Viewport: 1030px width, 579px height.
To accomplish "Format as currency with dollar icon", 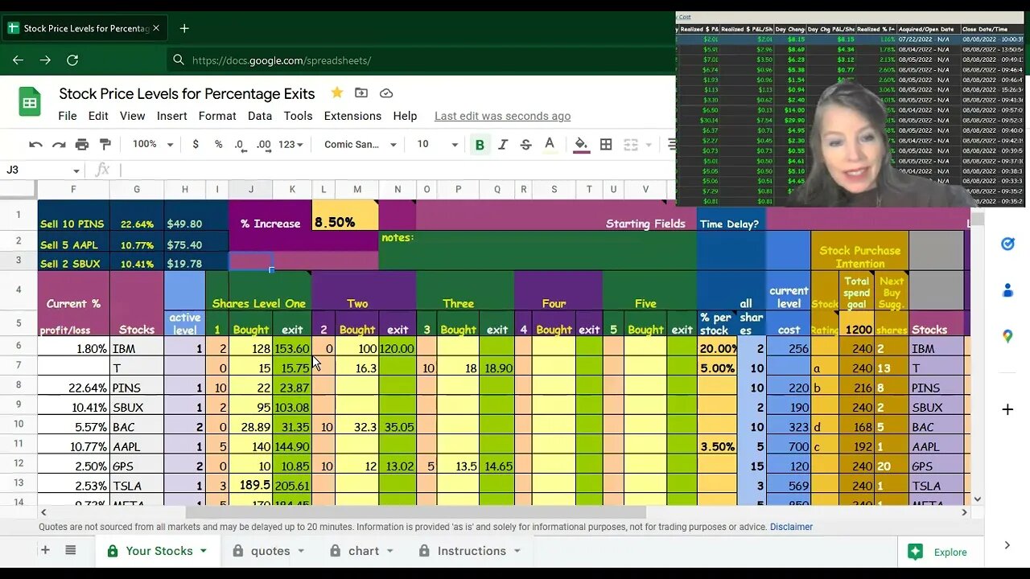I will (196, 145).
